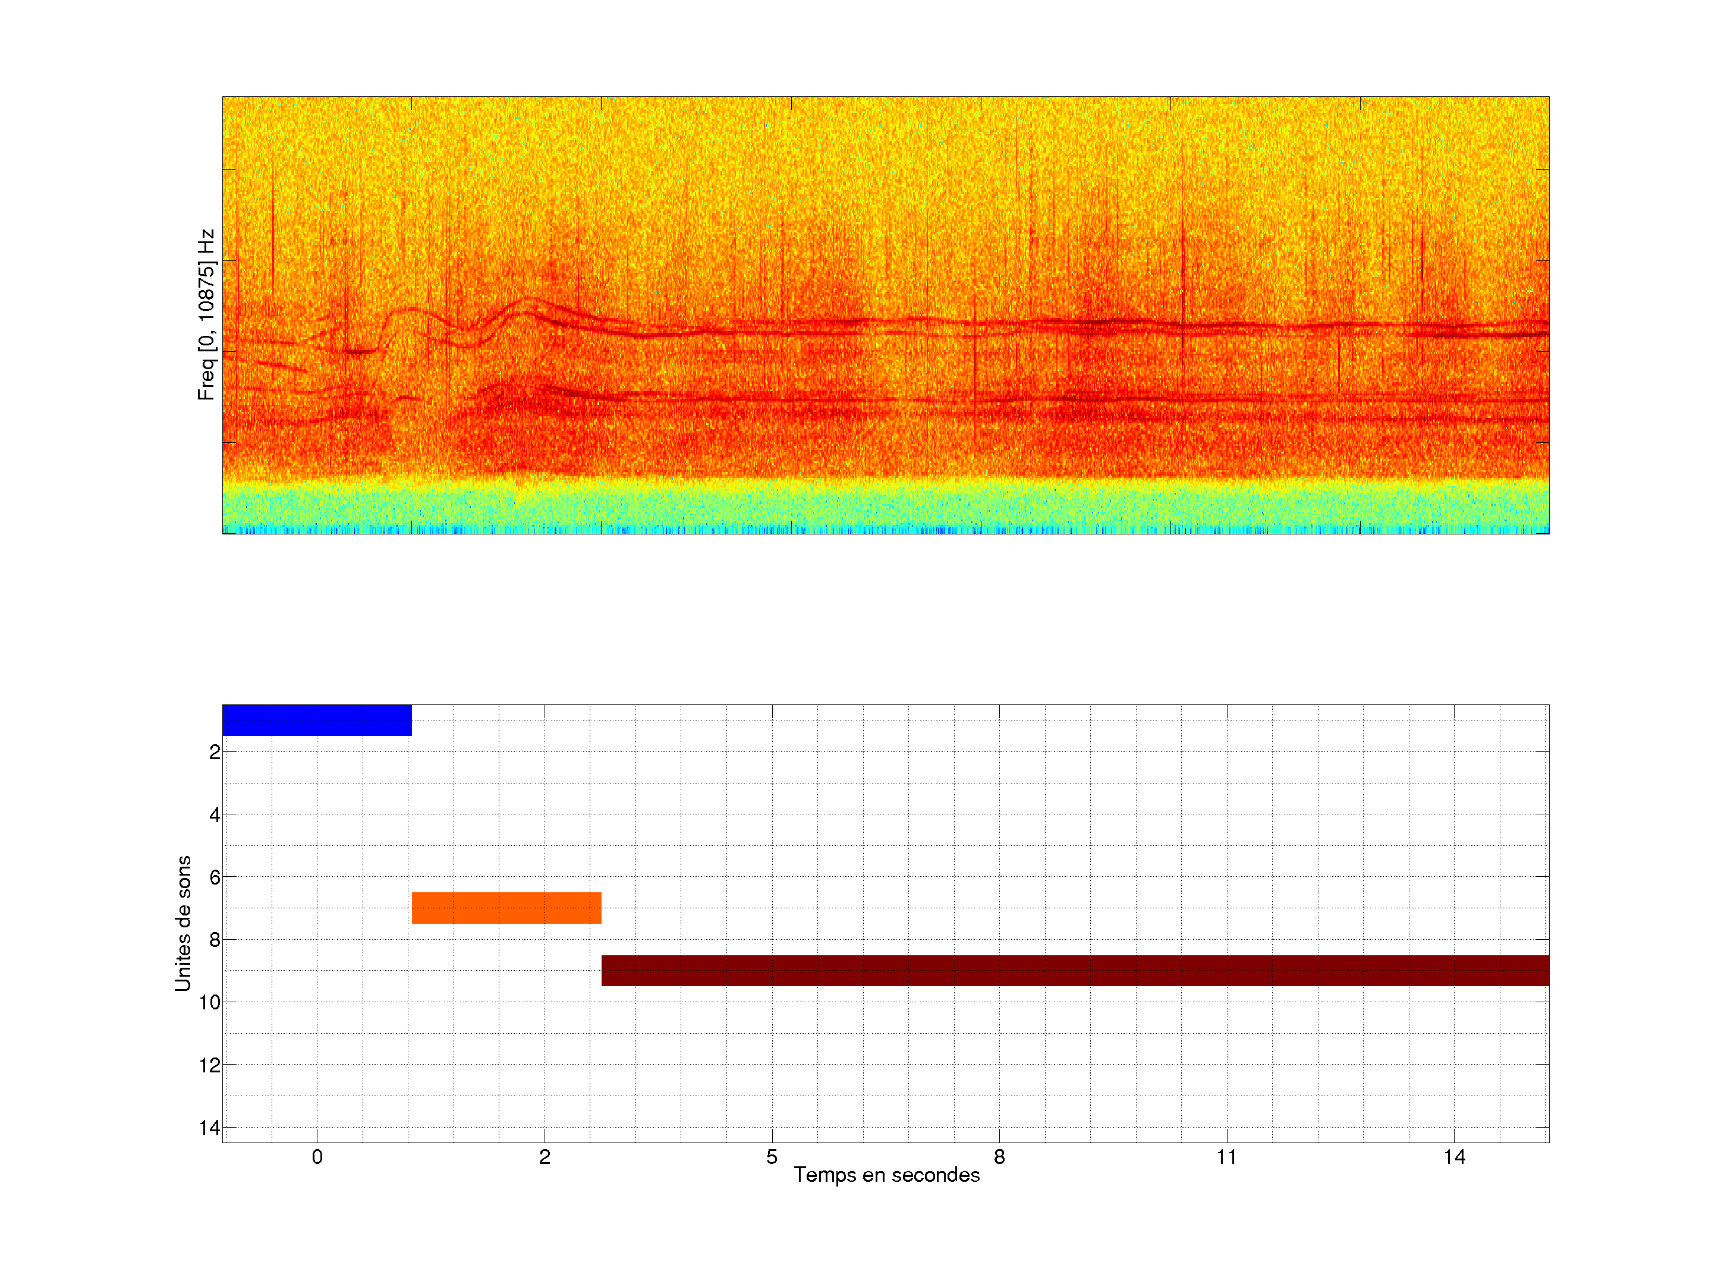Click x-axis tick label 11

[1227, 1157]
